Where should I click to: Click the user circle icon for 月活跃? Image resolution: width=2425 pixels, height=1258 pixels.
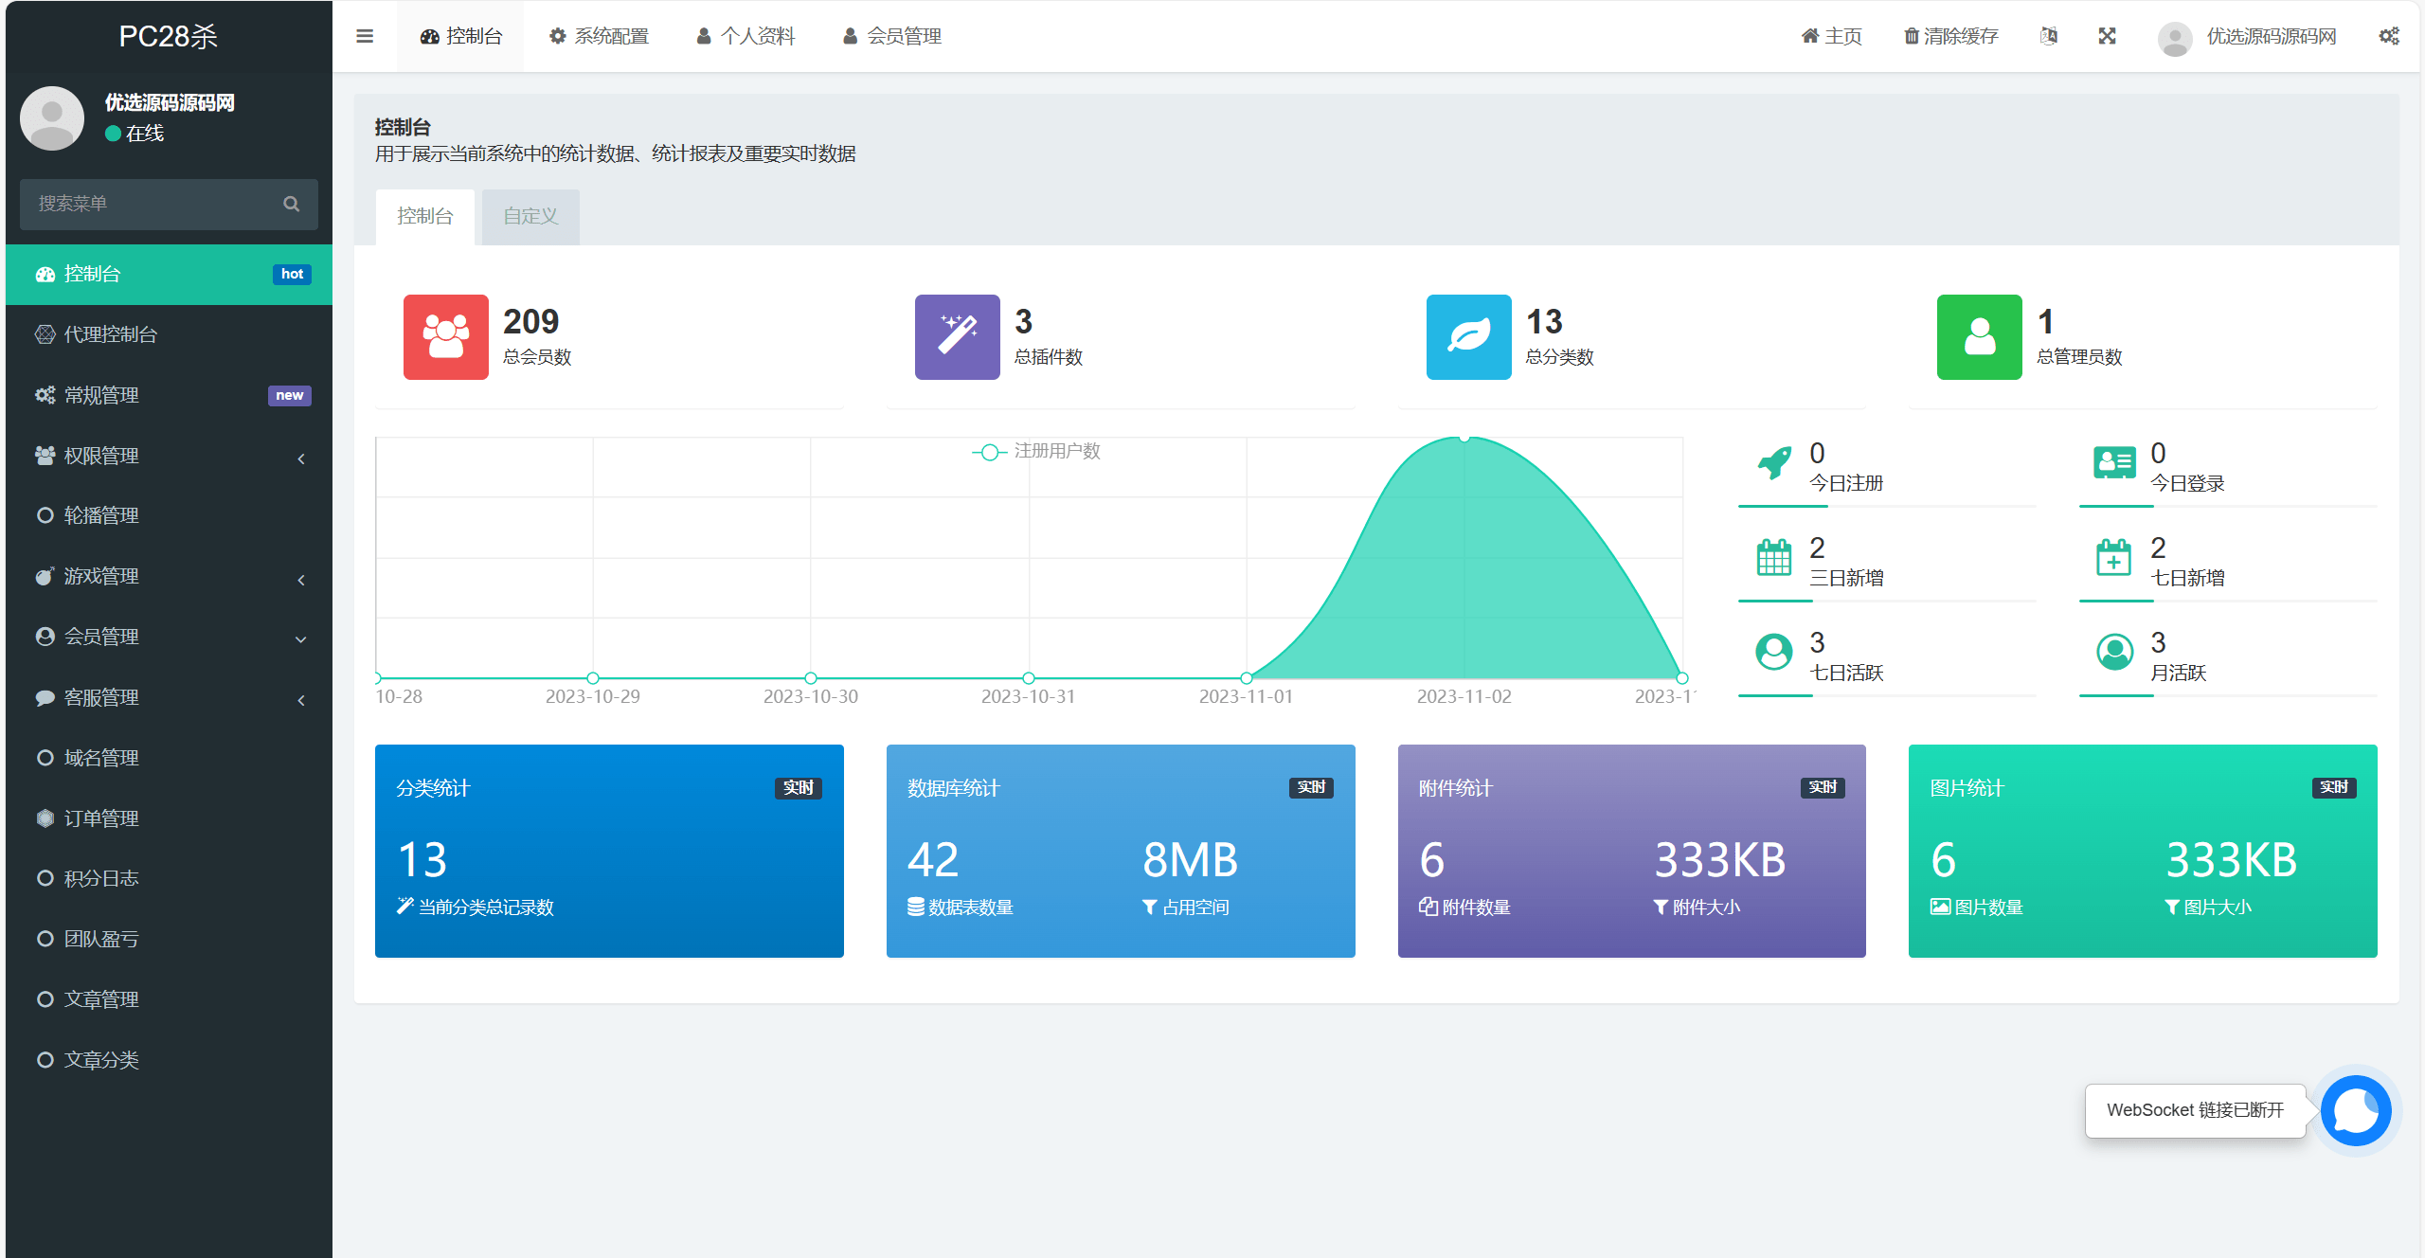(x=2114, y=653)
